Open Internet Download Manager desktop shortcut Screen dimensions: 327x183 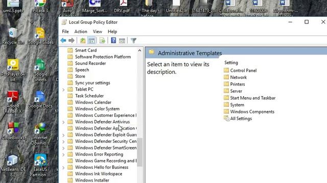tap(40, 134)
